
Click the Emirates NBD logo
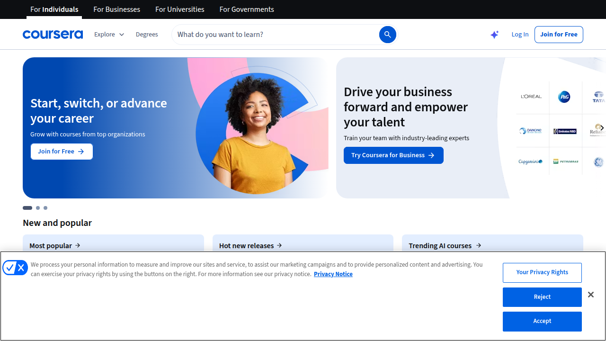point(565,131)
